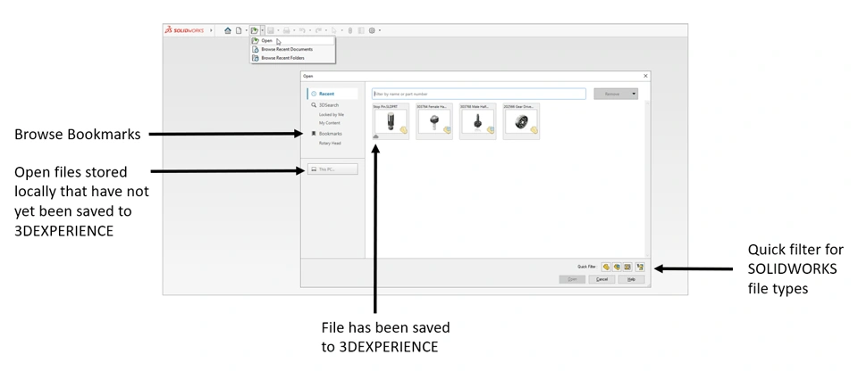Choose Open from the dropdown menu
Screen dimensions: 858x371
click(x=292, y=40)
